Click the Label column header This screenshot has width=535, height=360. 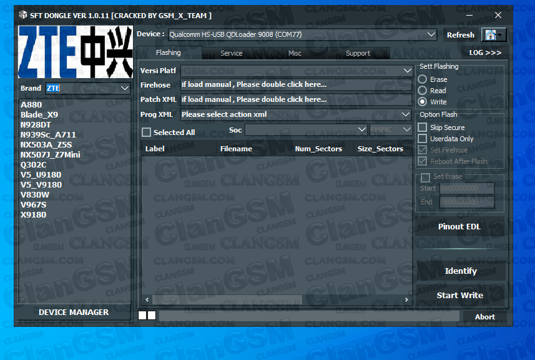(x=179, y=149)
